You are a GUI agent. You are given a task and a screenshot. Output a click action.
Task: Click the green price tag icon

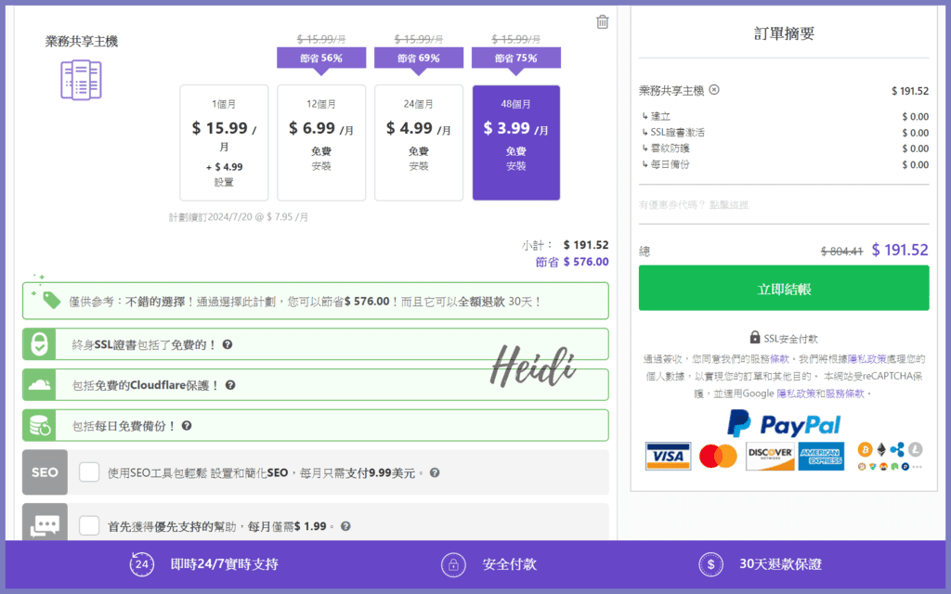coord(51,300)
